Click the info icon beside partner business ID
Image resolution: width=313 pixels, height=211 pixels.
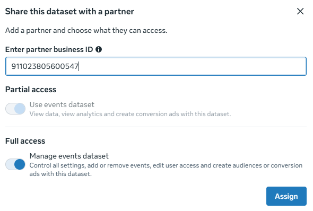(99, 49)
